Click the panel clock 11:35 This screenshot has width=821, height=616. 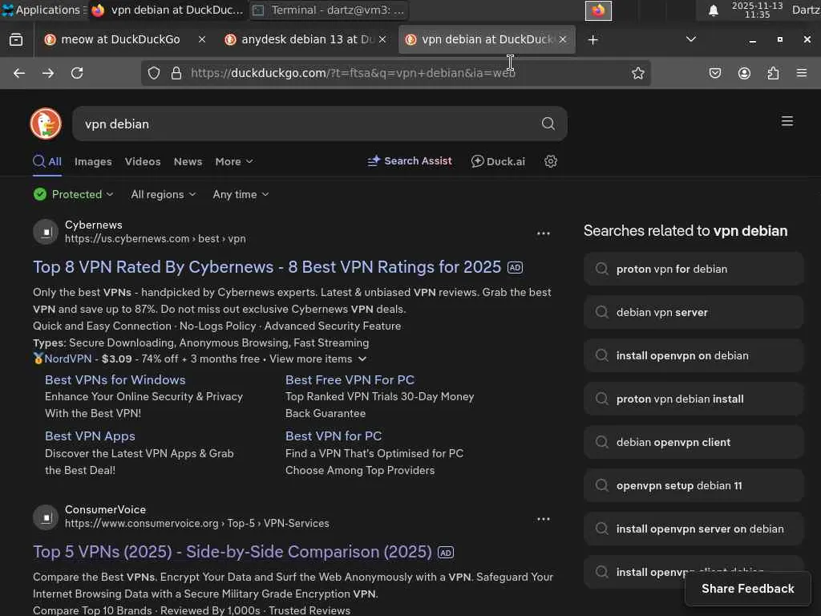click(757, 10)
